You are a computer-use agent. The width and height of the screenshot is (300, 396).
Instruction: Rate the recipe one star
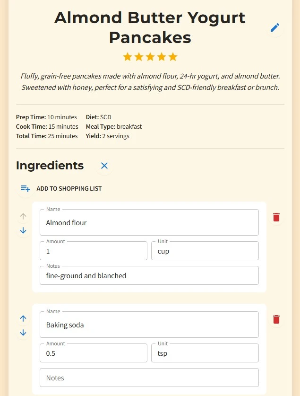click(127, 57)
